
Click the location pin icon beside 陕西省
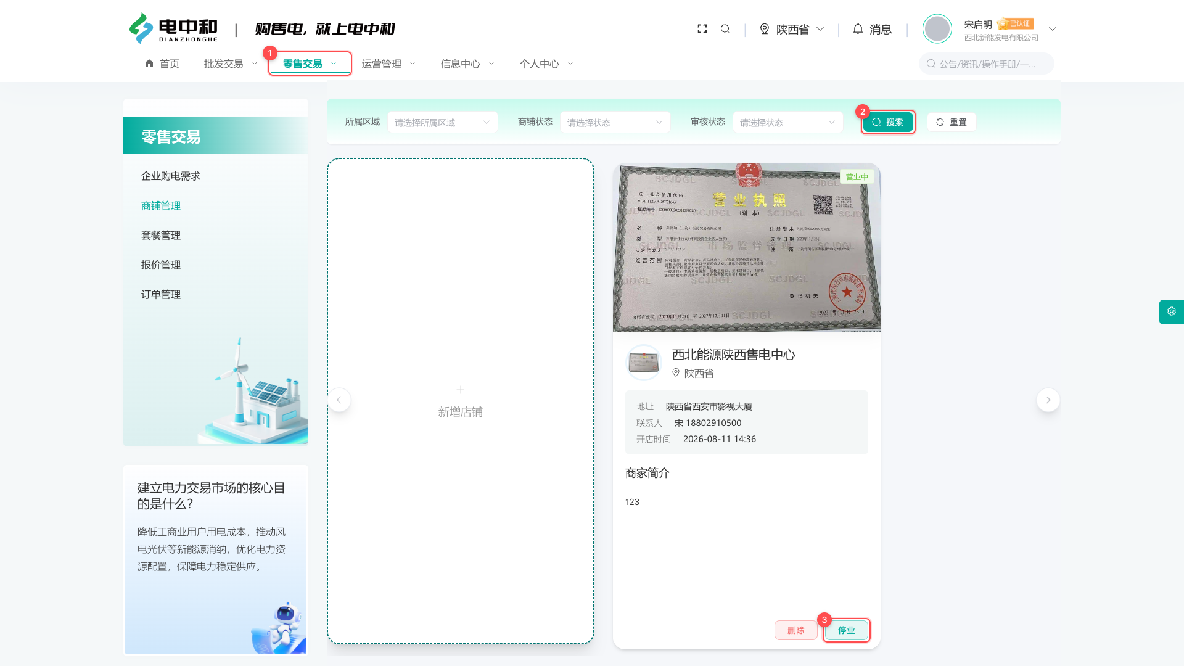(x=765, y=29)
